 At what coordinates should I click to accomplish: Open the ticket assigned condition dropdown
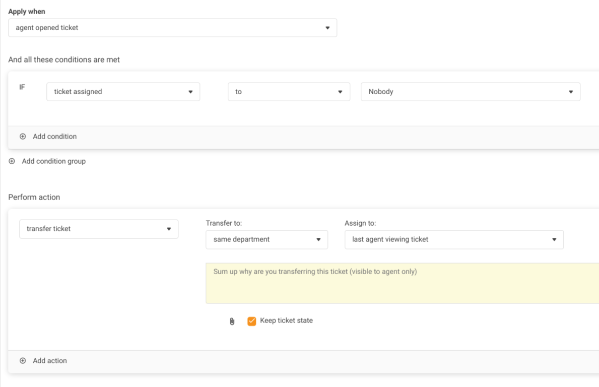tap(123, 92)
